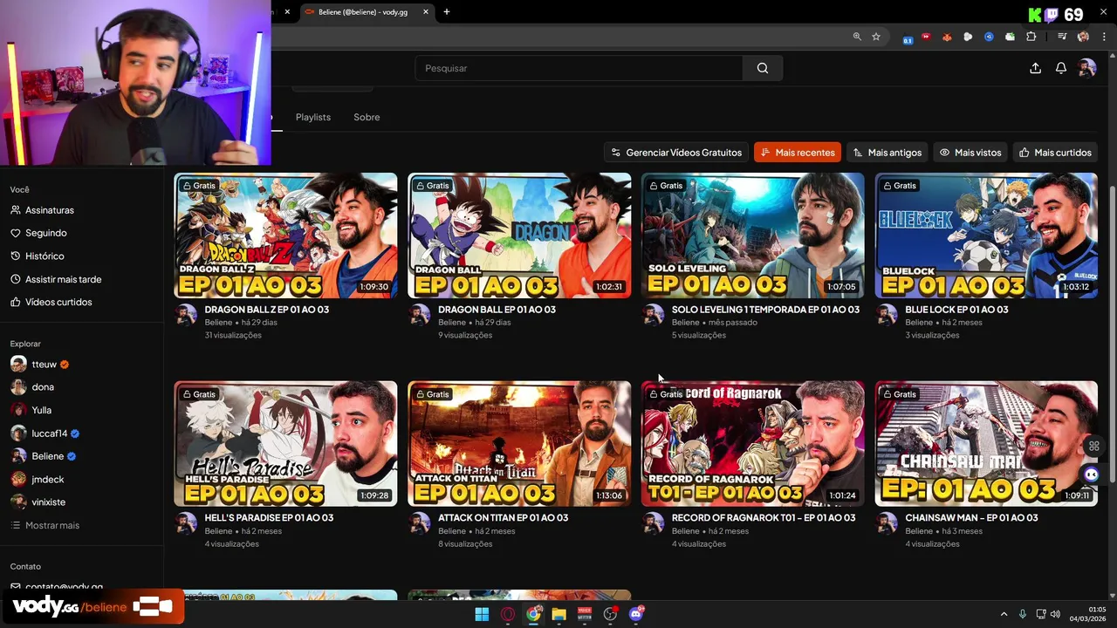Sort videos by Mais vistos
Image resolution: width=1117 pixels, height=628 pixels.
pyautogui.click(x=970, y=153)
